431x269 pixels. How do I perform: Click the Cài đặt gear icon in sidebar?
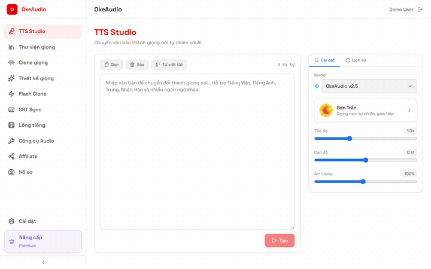pyautogui.click(x=11, y=221)
